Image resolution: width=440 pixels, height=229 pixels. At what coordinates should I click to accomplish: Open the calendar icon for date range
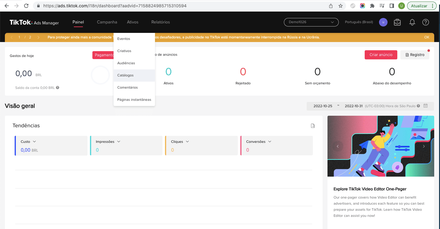pos(426,106)
